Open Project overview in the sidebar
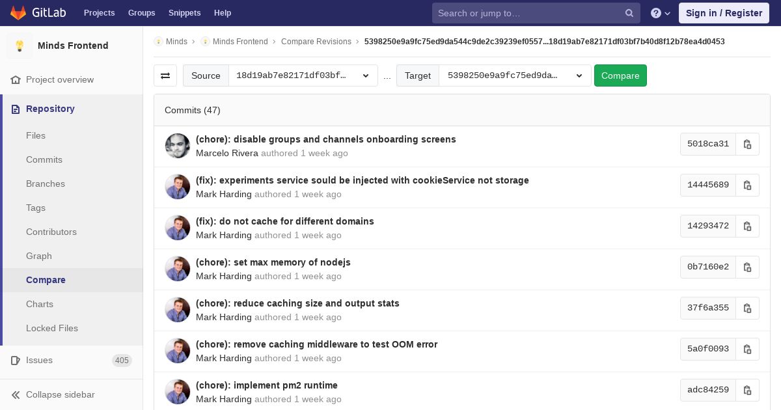781x410 pixels. tap(60, 79)
